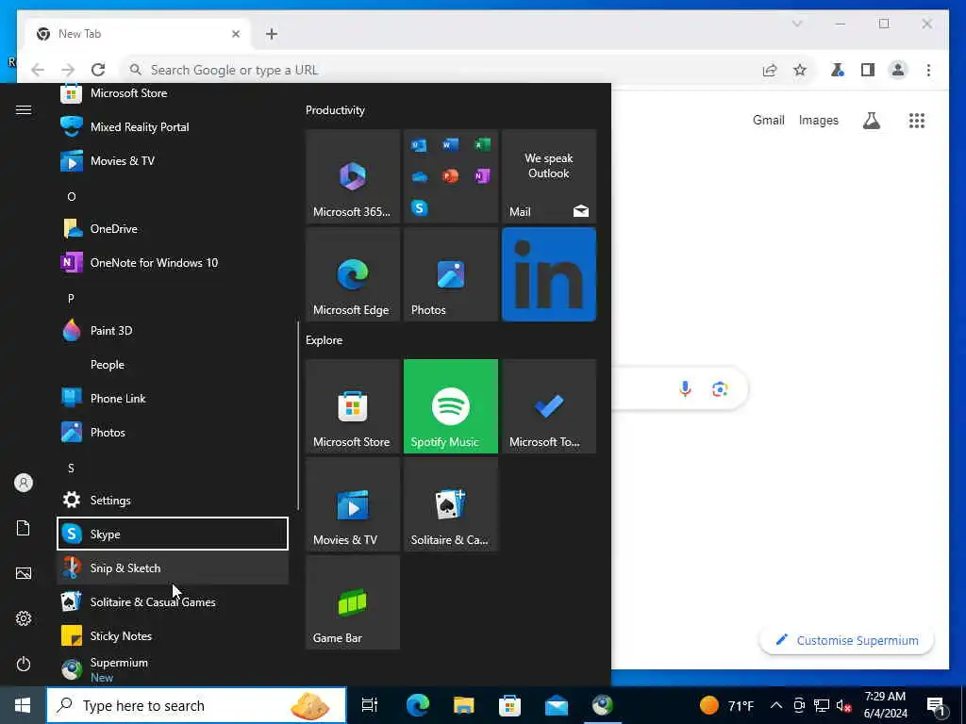
Task: Switch to Supermium on the taskbar
Action: (x=602, y=705)
